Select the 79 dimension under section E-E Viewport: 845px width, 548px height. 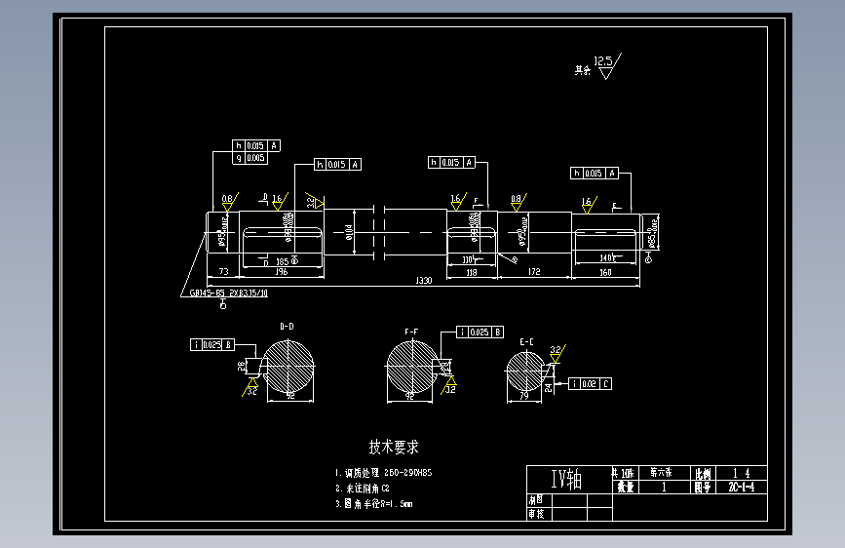[x=523, y=396]
